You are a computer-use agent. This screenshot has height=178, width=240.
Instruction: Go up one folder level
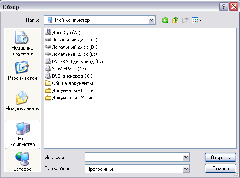coord(175,20)
